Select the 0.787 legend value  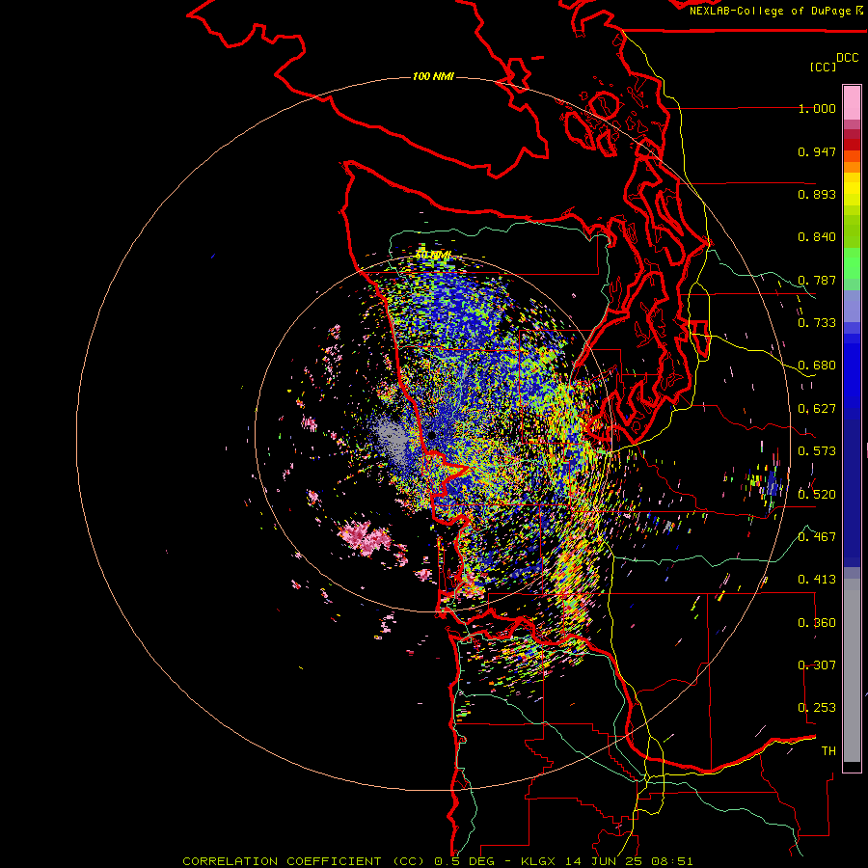[x=817, y=280]
